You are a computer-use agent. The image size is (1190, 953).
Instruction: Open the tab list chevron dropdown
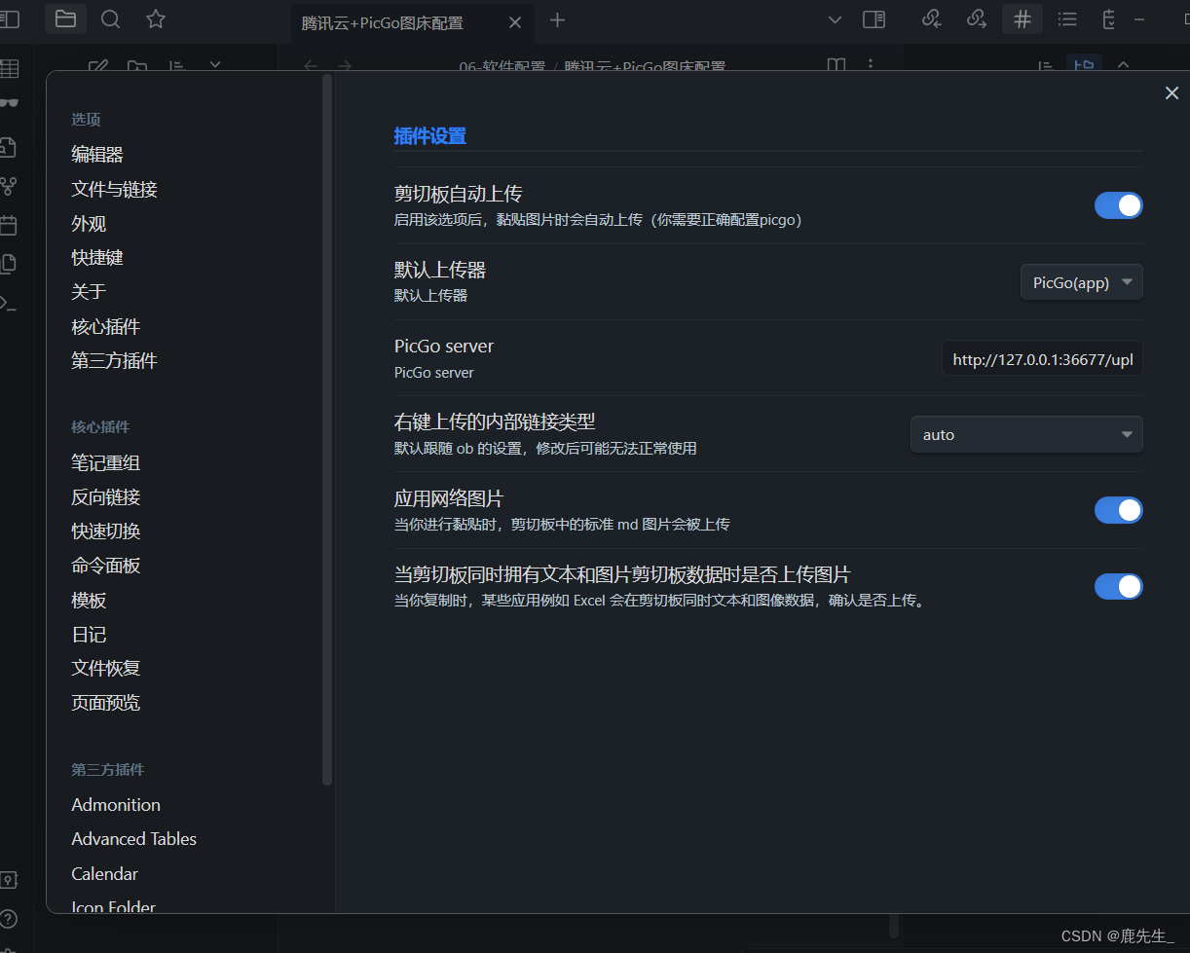(x=834, y=20)
